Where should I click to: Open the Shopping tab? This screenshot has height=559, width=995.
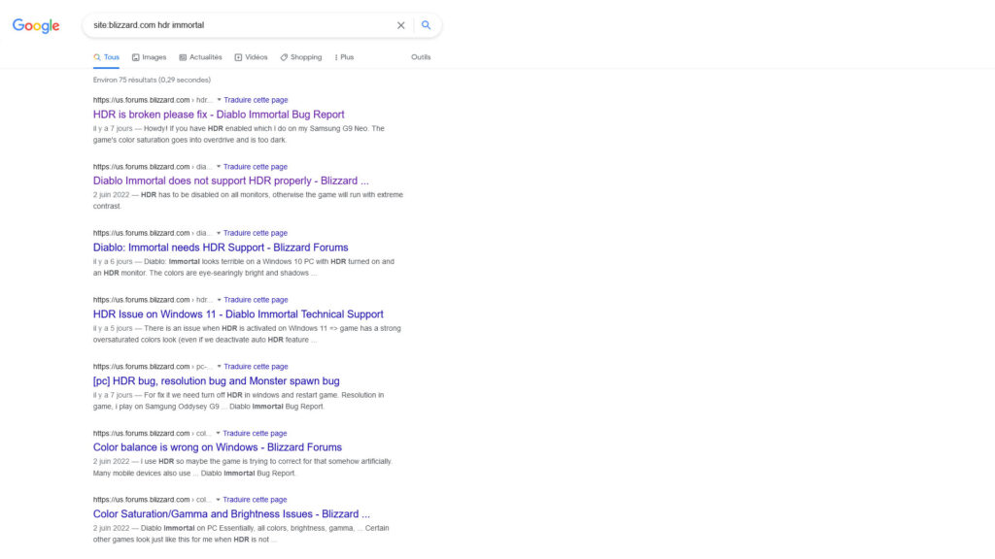[301, 57]
